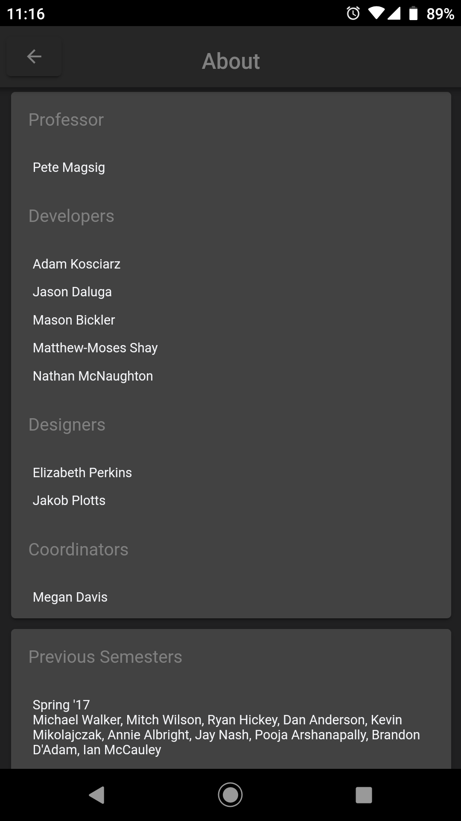Tap developer Nathan McNaughton
461x821 pixels.
(93, 376)
